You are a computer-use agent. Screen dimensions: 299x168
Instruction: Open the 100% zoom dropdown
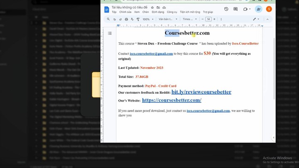(148, 19)
